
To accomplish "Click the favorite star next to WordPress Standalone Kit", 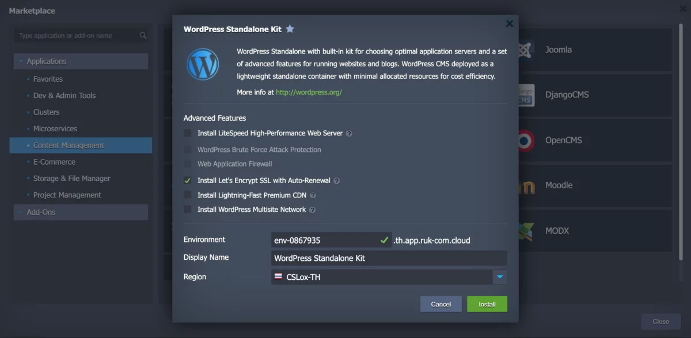I will (x=290, y=29).
